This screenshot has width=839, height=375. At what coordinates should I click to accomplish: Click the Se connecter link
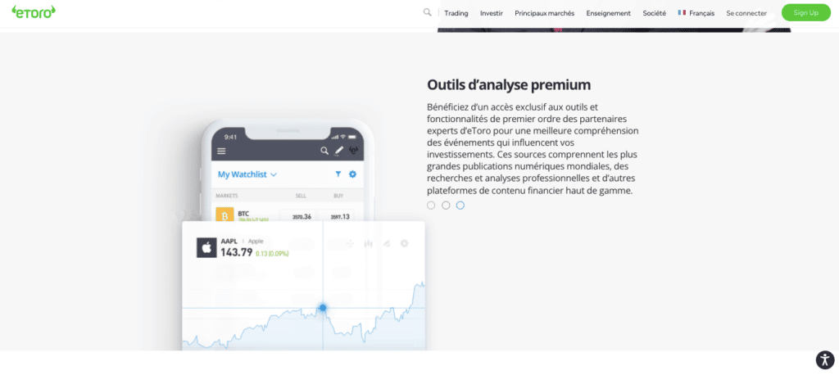pyautogui.click(x=746, y=13)
